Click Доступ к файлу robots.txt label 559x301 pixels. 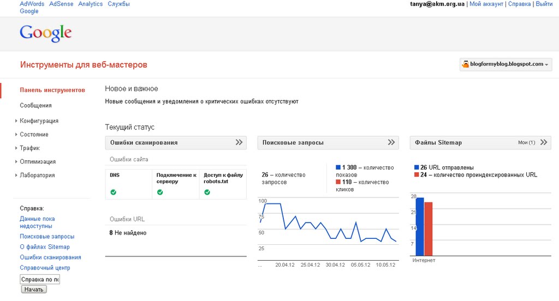click(x=223, y=178)
